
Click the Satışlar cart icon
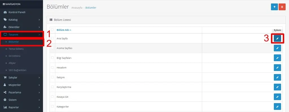[5, 77]
